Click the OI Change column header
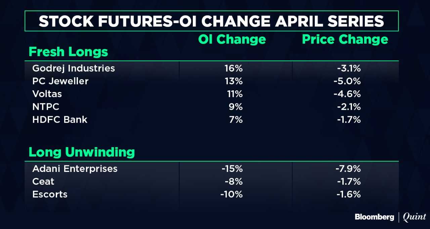The image size is (430, 229). pyautogui.click(x=232, y=39)
